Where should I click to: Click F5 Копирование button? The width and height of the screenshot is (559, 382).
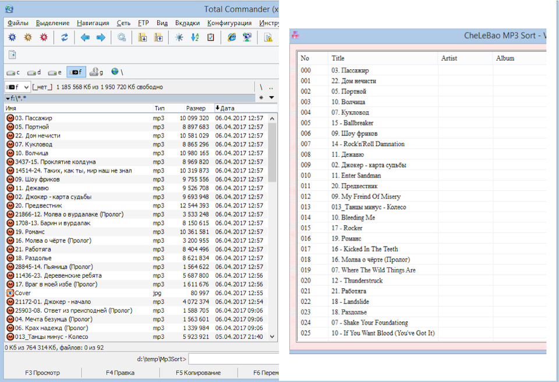(198, 373)
